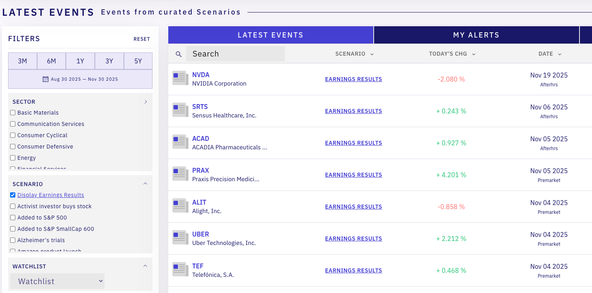Click Uber Technologies, Inc. company name

click(x=224, y=243)
